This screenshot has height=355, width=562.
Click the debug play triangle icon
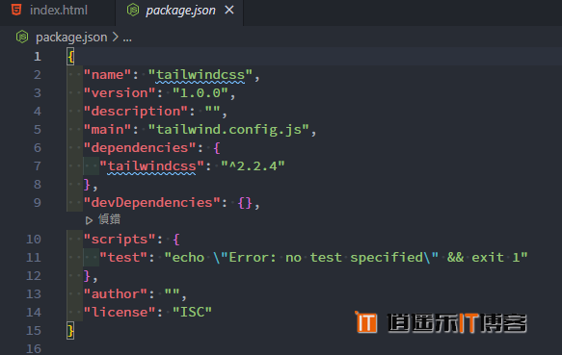[89, 220]
